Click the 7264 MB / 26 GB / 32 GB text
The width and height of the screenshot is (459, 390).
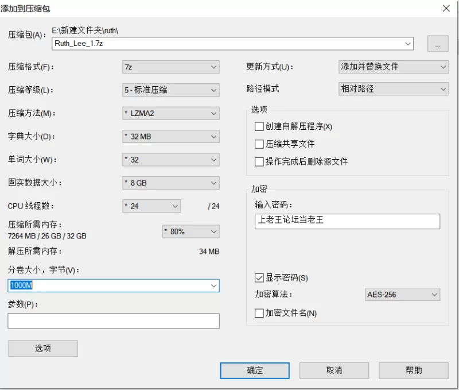47,236
